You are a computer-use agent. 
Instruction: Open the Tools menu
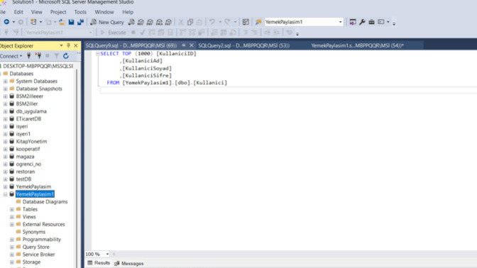[x=80, y=12]
